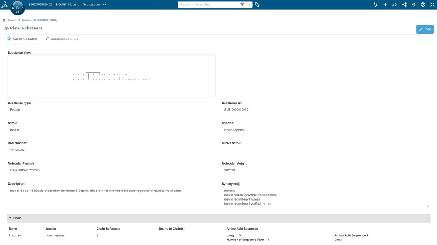Go to Home breadcrumb link
Screen dimensions: 437x245
10,20
